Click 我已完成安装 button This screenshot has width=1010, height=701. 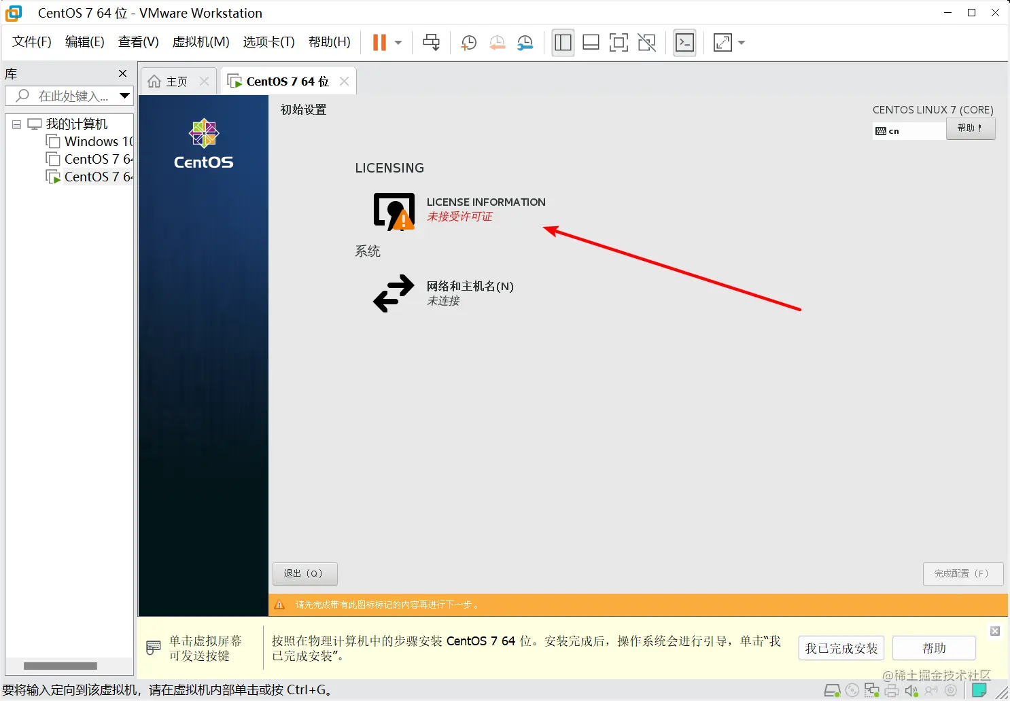tap(841, 648)
